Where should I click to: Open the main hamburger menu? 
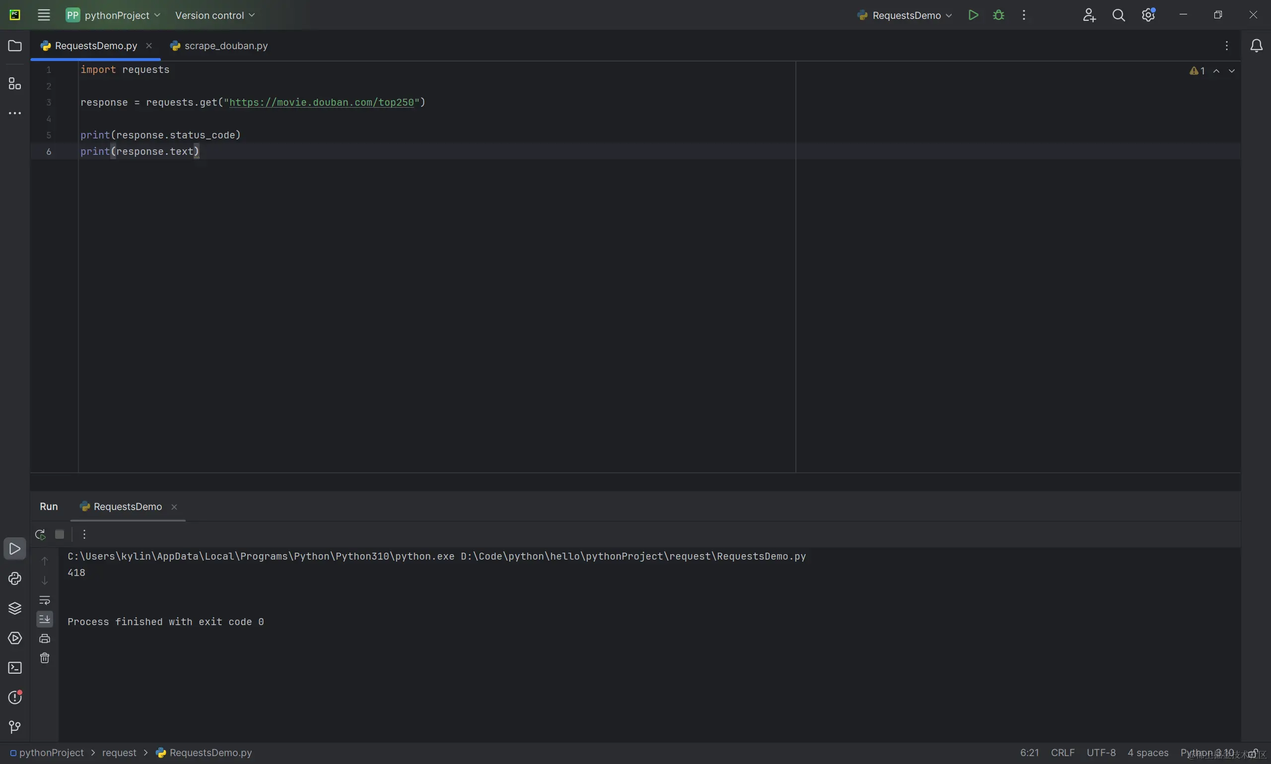(44, 15)
